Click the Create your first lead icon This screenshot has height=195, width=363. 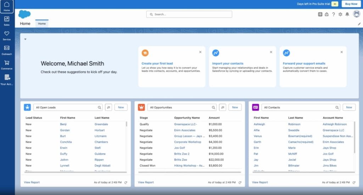click(x=145, y=53)
